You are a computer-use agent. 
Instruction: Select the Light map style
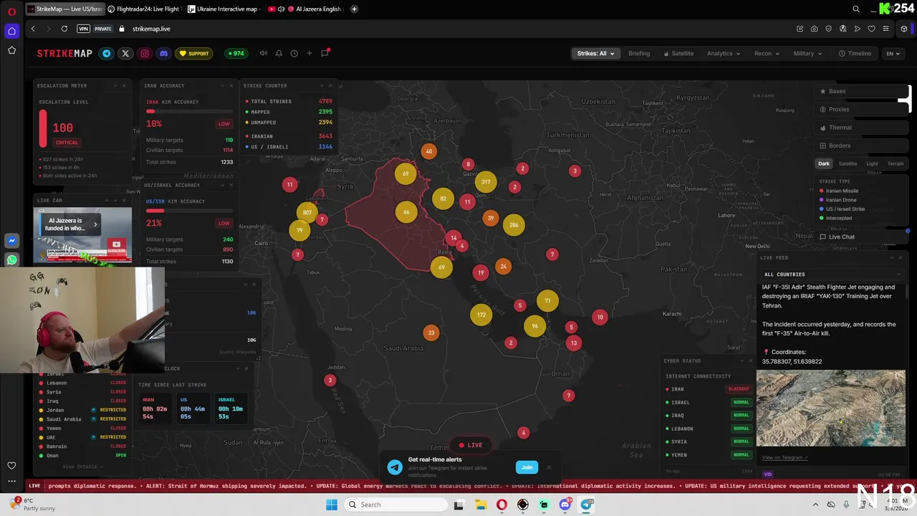(x=872, y=163)
